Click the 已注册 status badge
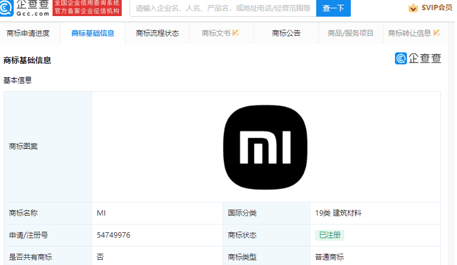 click(330, 235)
